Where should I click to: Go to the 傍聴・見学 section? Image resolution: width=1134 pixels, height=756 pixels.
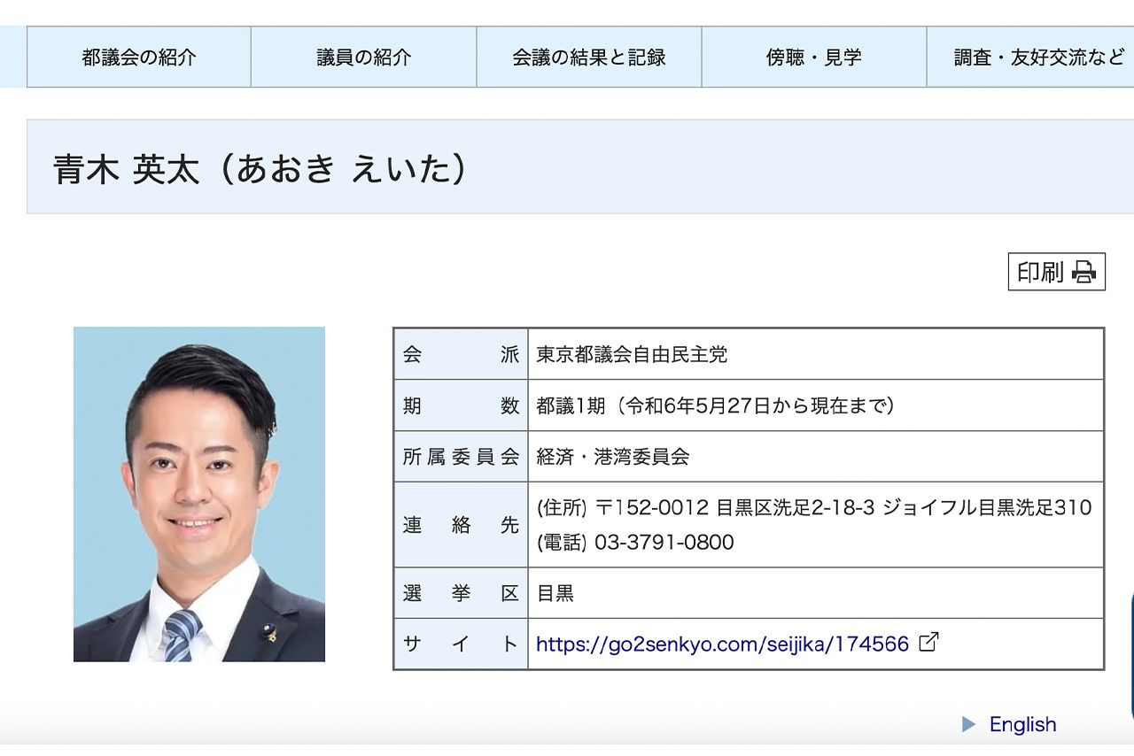(x=814, y=58)
